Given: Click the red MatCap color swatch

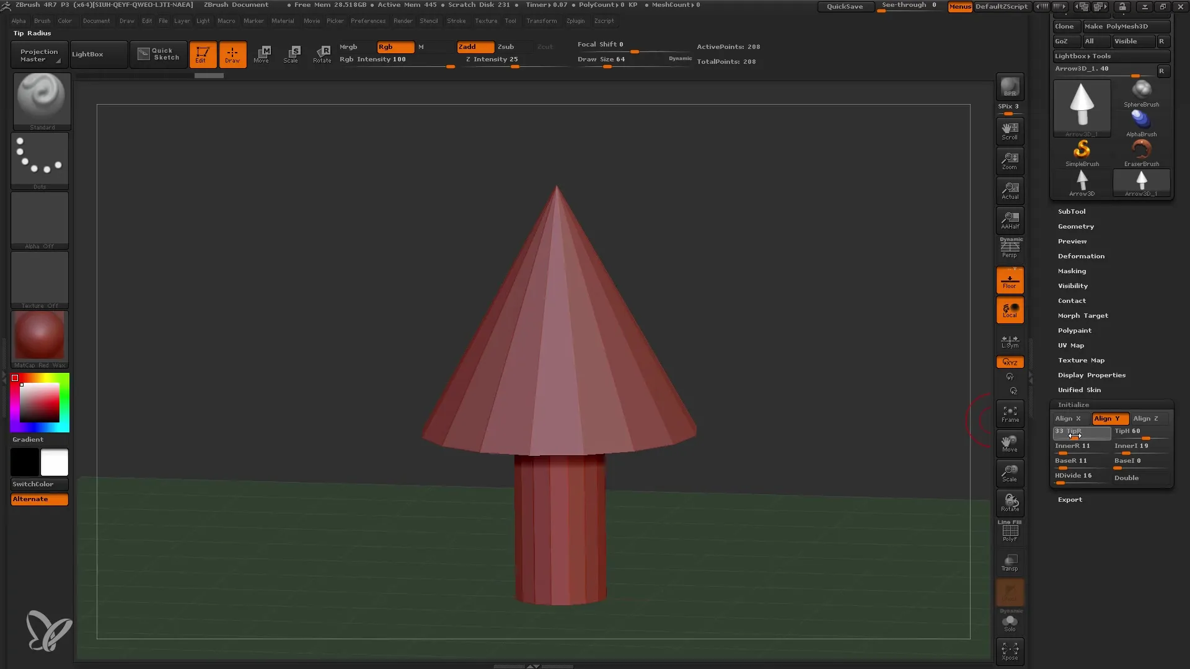Looking at the screenshot, I should 39,338.
